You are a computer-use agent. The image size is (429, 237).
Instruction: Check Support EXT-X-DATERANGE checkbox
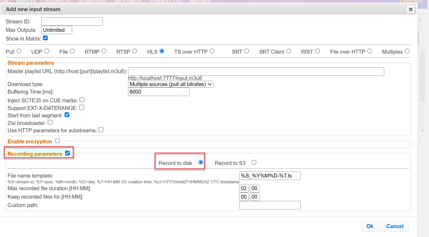tap(82, 107)
